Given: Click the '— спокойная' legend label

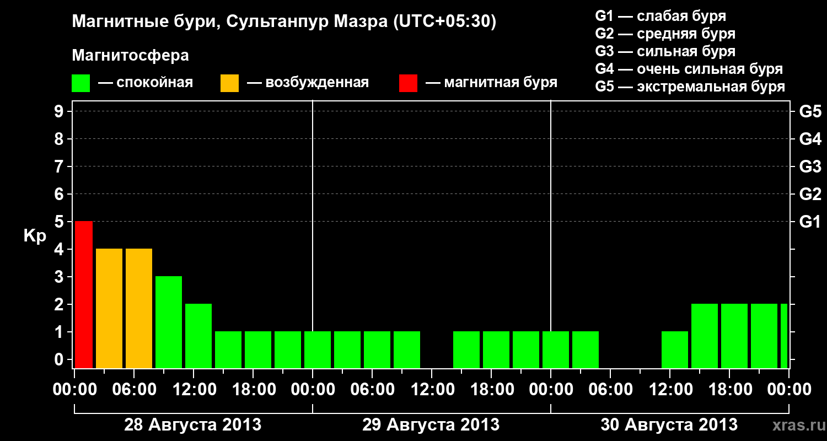Looking at the screenshot, I should (x=146, y=83).
